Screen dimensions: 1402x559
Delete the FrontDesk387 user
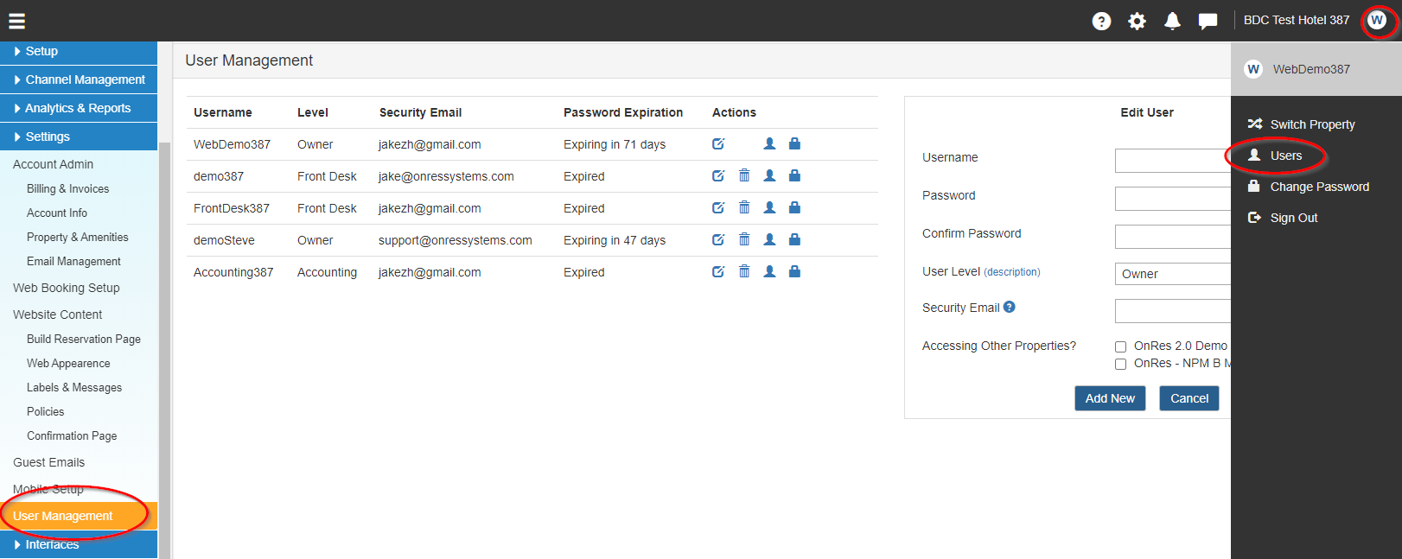(744, 207)
